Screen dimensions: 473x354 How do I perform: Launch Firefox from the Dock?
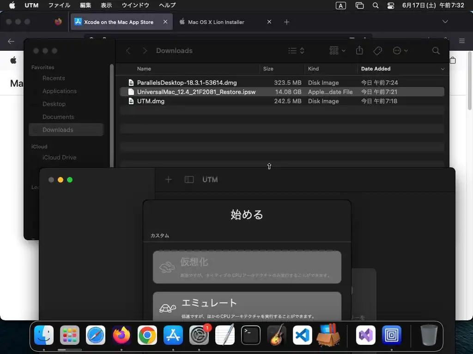pyautogui.click(x=121, y=335)
